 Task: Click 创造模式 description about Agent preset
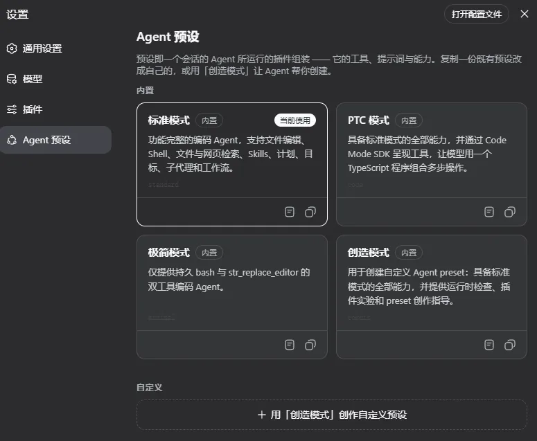(429, 287)
